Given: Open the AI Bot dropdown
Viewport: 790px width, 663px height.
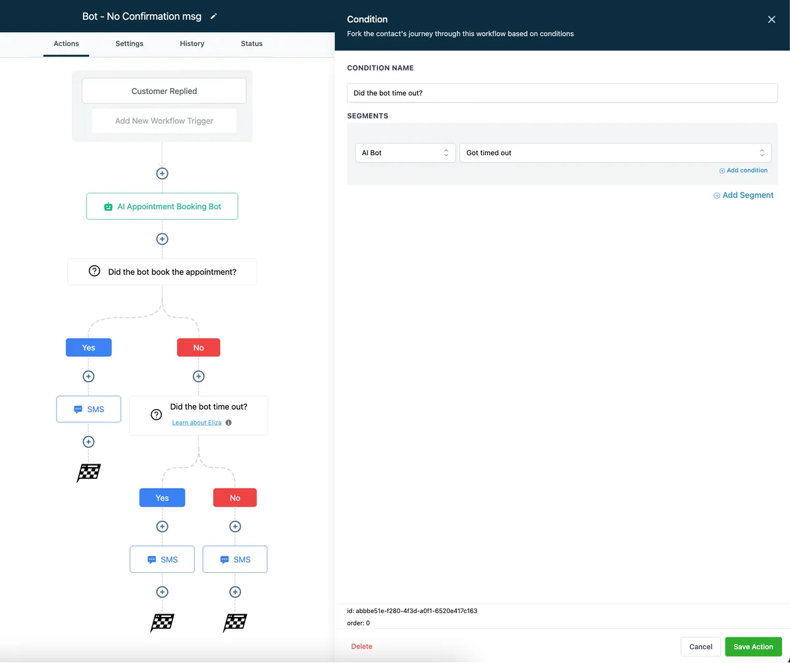Looking at the screenshot, I should pos(405,153).
